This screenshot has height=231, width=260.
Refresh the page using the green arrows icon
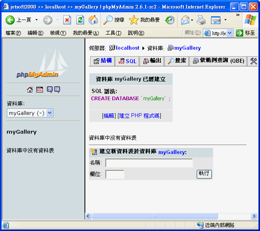(x=80, y=20)
